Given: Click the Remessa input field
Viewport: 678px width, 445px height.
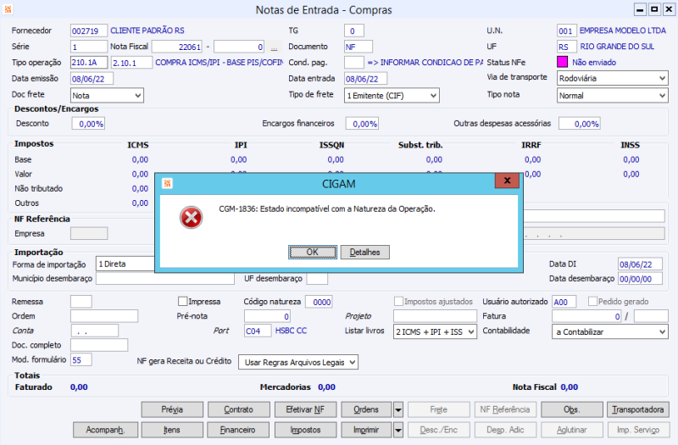Looking at the screenshot, I should tap(81, 302).
